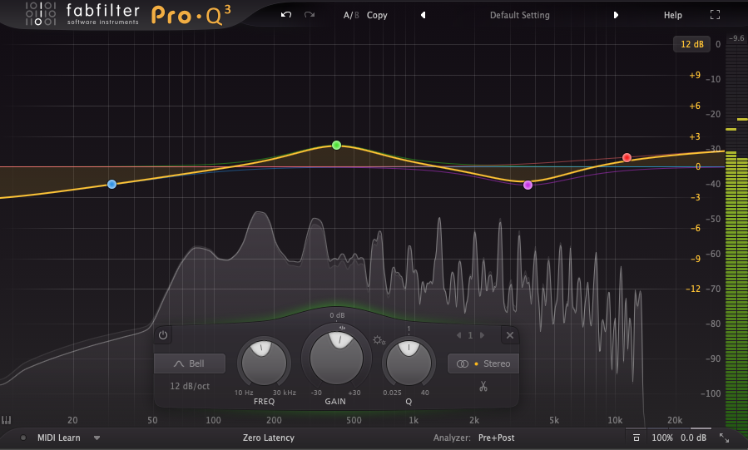Screen dimensions: 748x450
Task: Select the green EQ band node
Action: (x=336, y=145)
